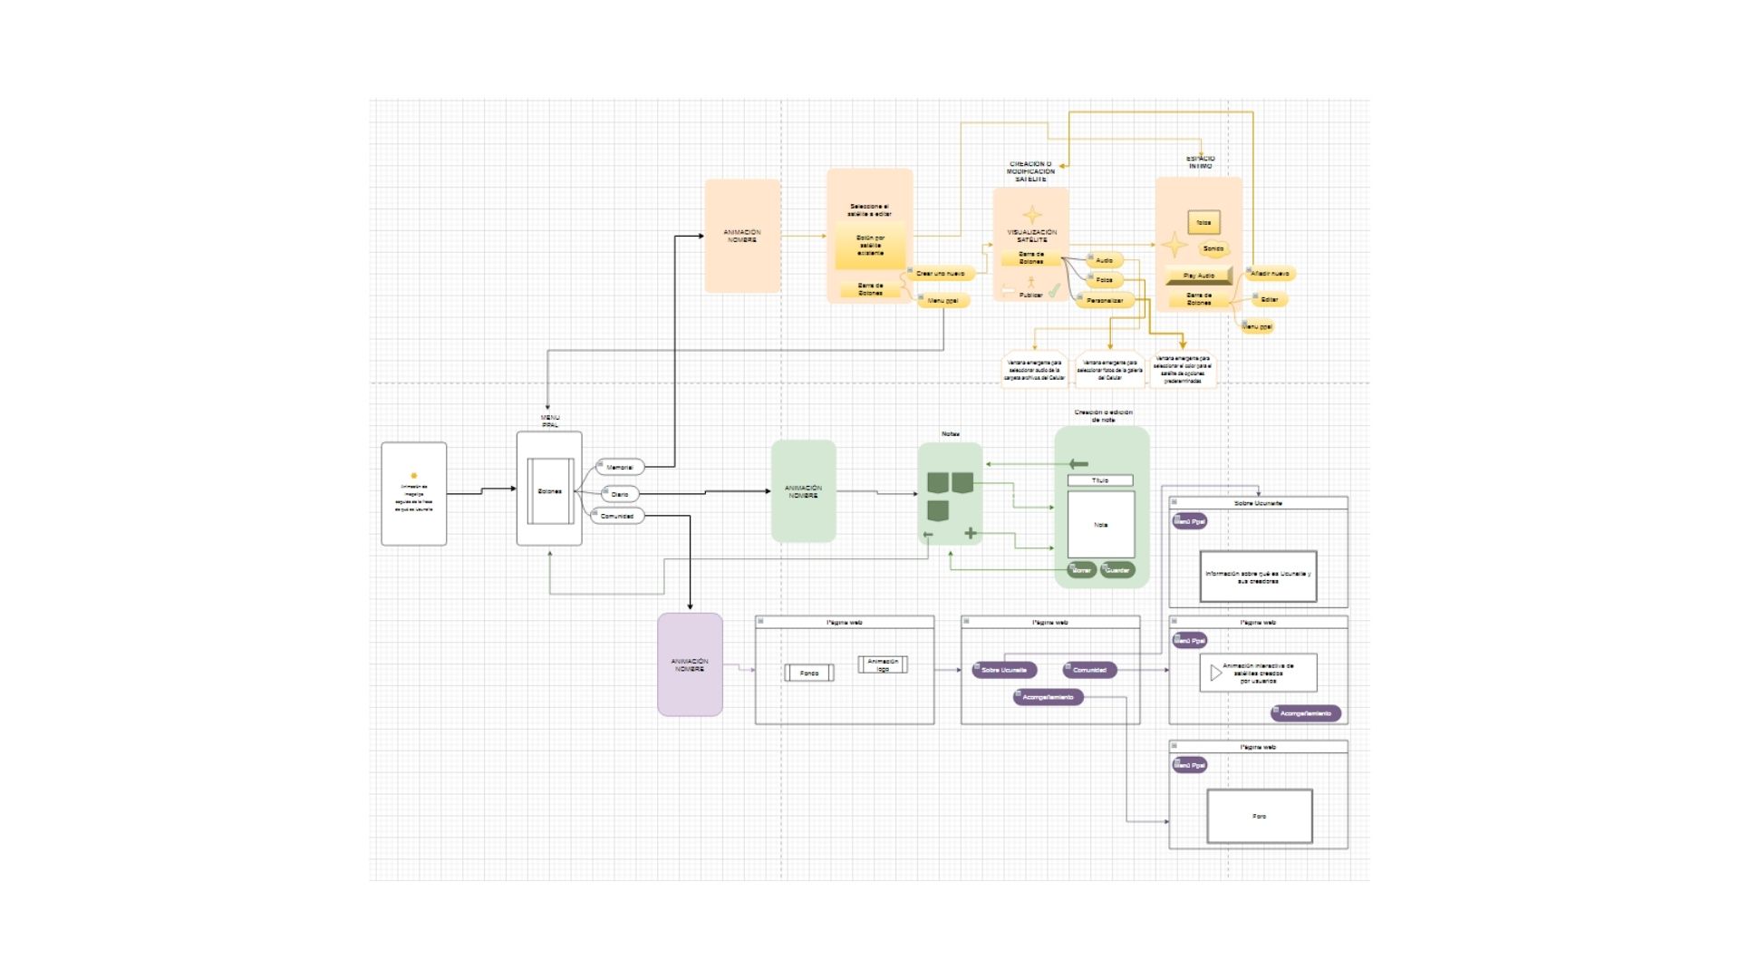Click the Sobre Ucunaite purple button
This screenshot has width=1740, height=979.
coord(1004,670)
